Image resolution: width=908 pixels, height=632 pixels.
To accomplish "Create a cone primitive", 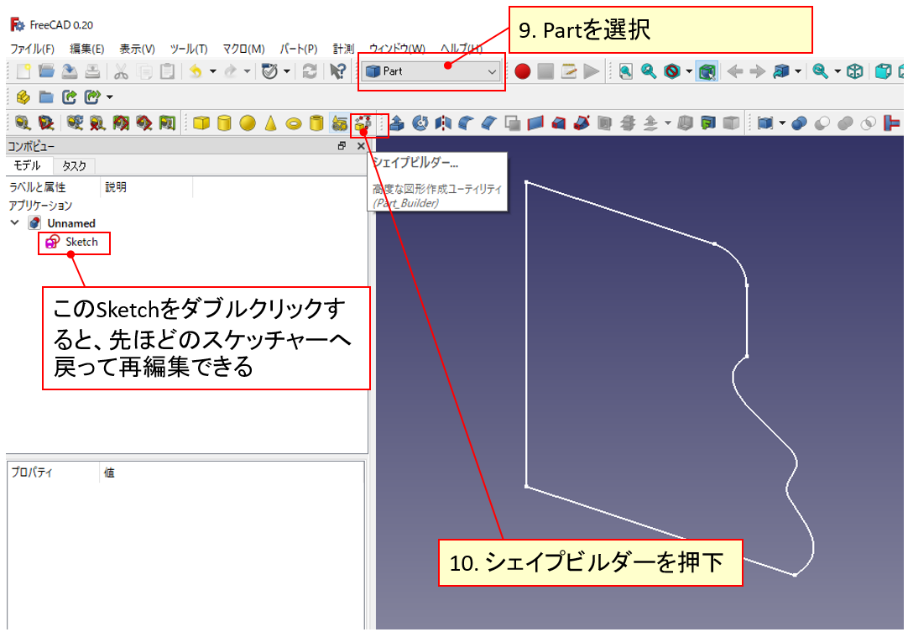I will [270, 123].
